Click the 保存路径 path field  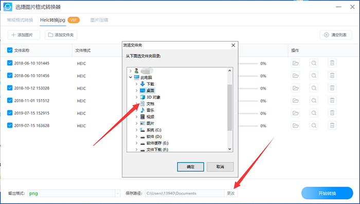tap(184, 193)
